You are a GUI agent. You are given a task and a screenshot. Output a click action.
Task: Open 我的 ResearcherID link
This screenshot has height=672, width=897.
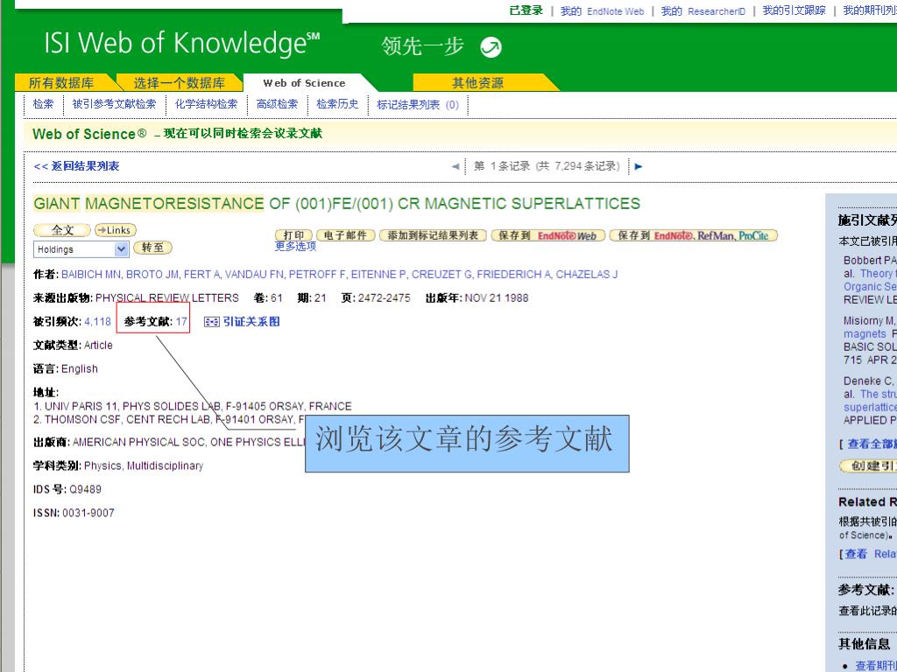(x=703, y=10)
